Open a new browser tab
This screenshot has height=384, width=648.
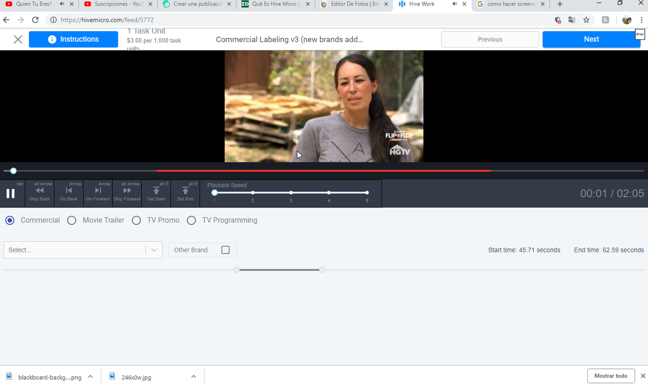(560, 4)
